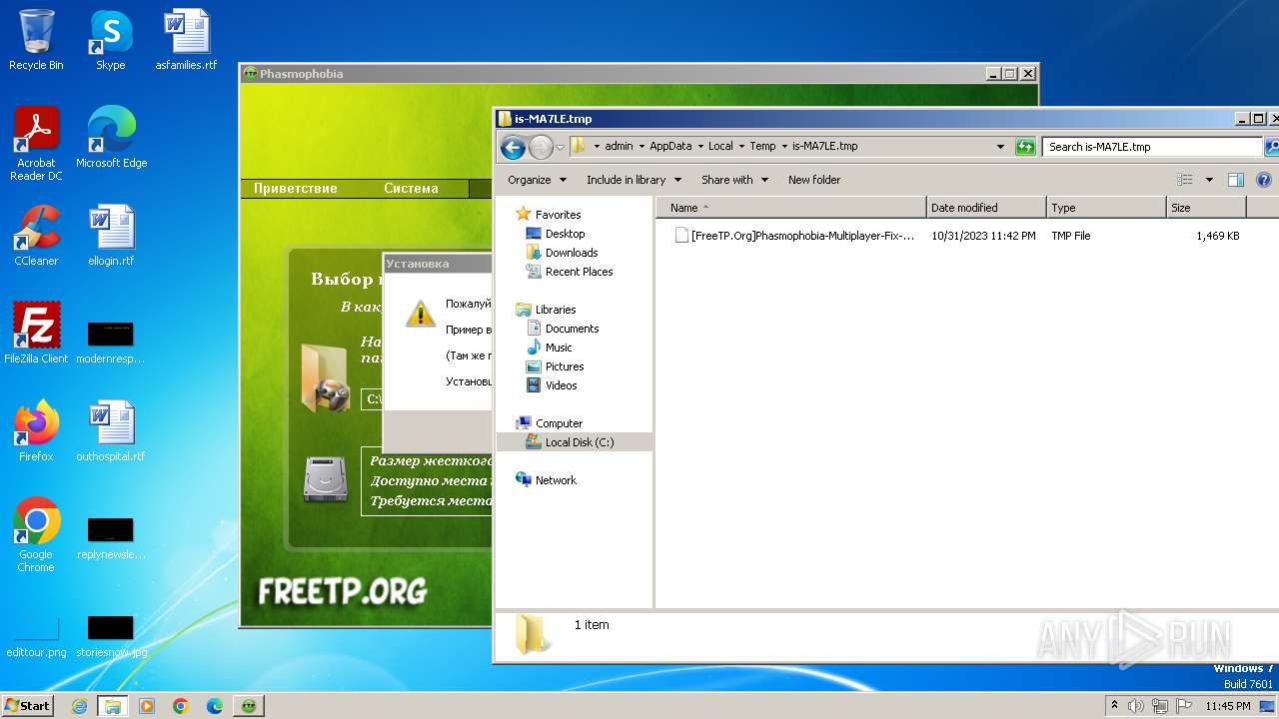The width and height of the screenshot is (1279, 719).
Task: Open the Music library
Action: [559, 348]
